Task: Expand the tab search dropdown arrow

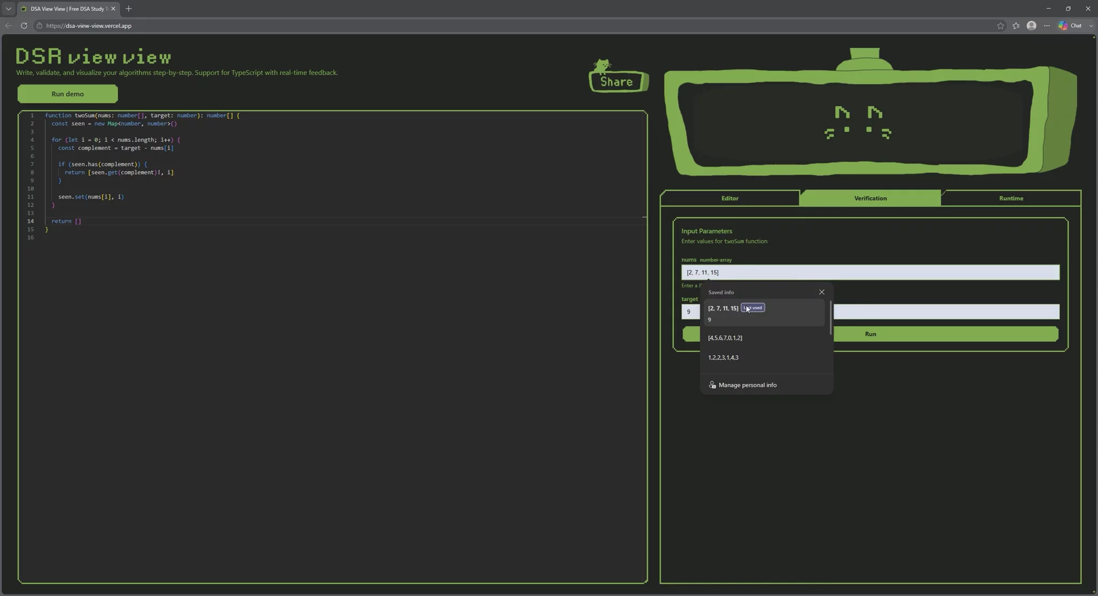Action: coord(8,9)
